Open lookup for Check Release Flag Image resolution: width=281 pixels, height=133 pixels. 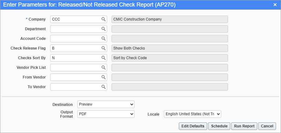[x=103, y=48]
